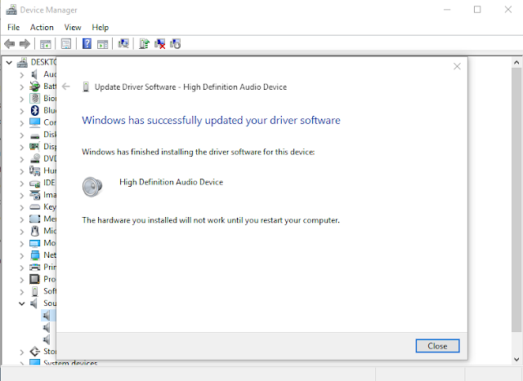
Task: Select the Monitors category icon
Action: click(34, 243)
